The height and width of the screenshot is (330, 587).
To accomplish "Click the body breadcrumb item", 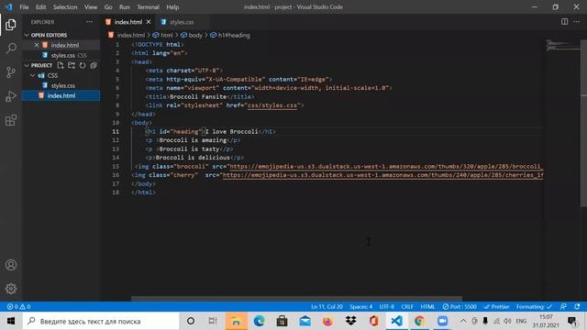I will (192, 35).
